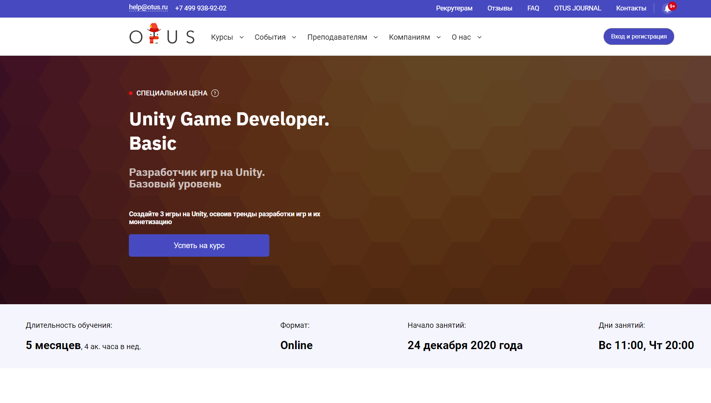Click the 5 месяцев duration value

point(53,345)
